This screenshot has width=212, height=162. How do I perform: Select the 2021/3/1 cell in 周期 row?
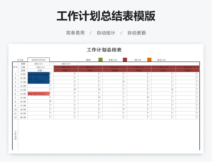(39, 64)
